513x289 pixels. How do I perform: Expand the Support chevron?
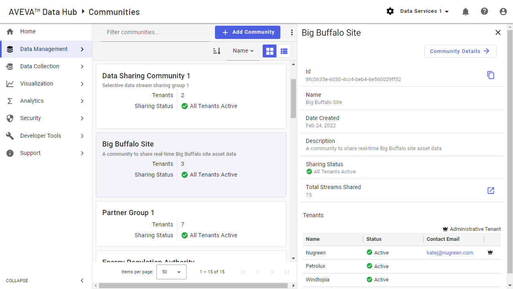[82, 153]
